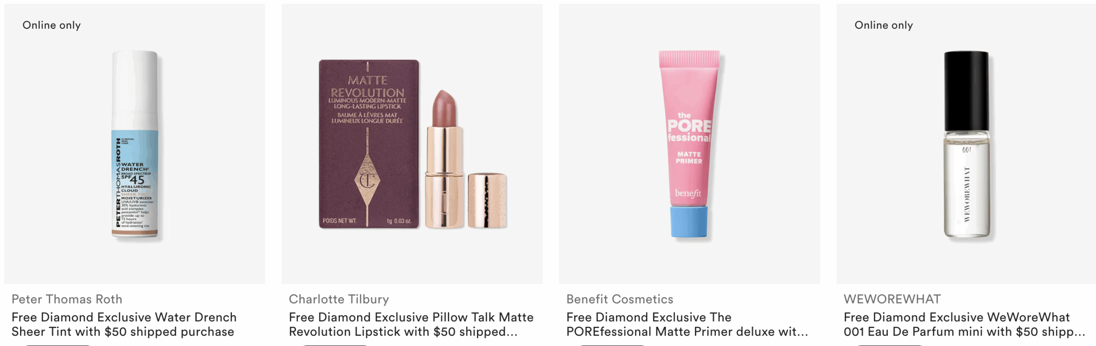
Task: Click the gold CT diamond logo on the box
Action: click(x=367, y=180)
